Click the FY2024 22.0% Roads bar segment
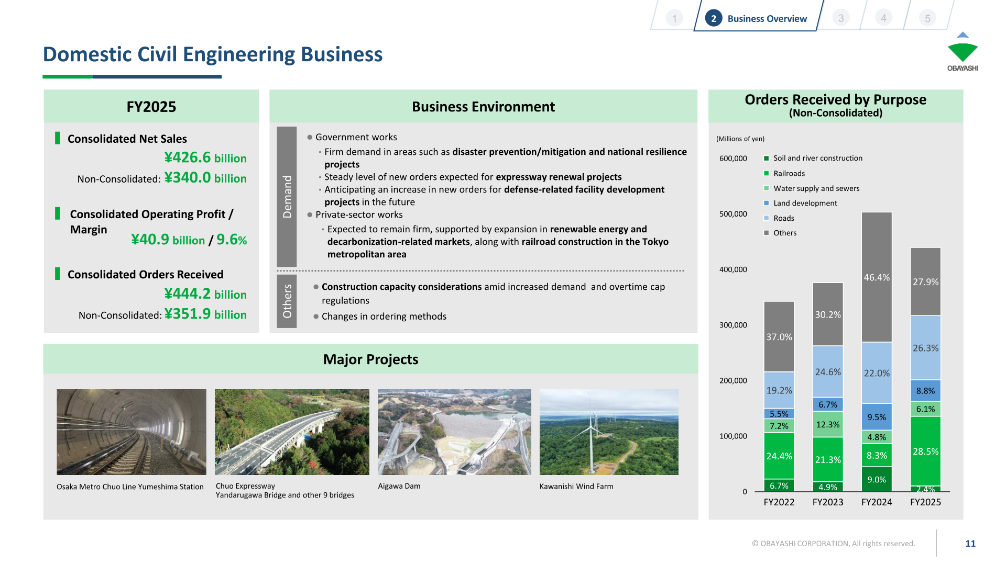The image size is (1006, 565). click(877, 373)
